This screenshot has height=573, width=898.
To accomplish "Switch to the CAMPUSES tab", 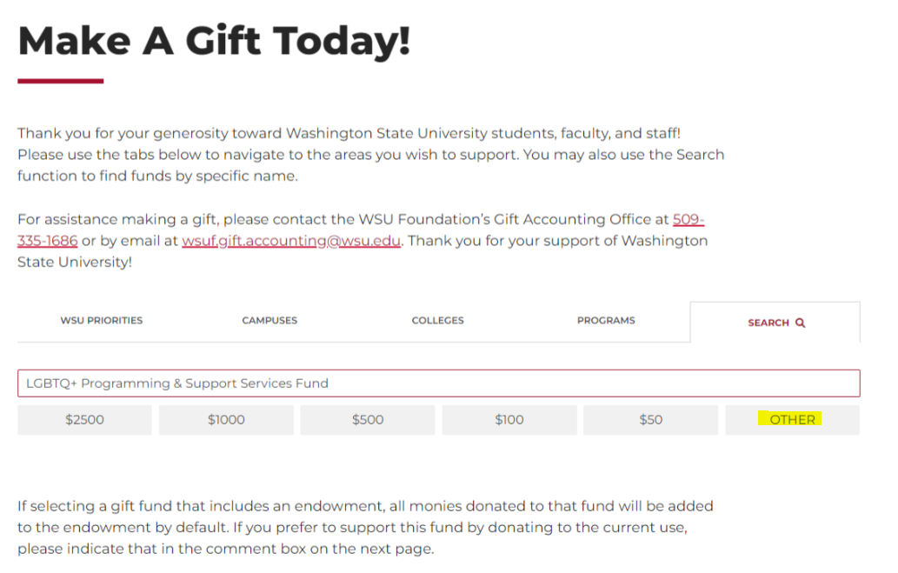I will tap(269, 320).
